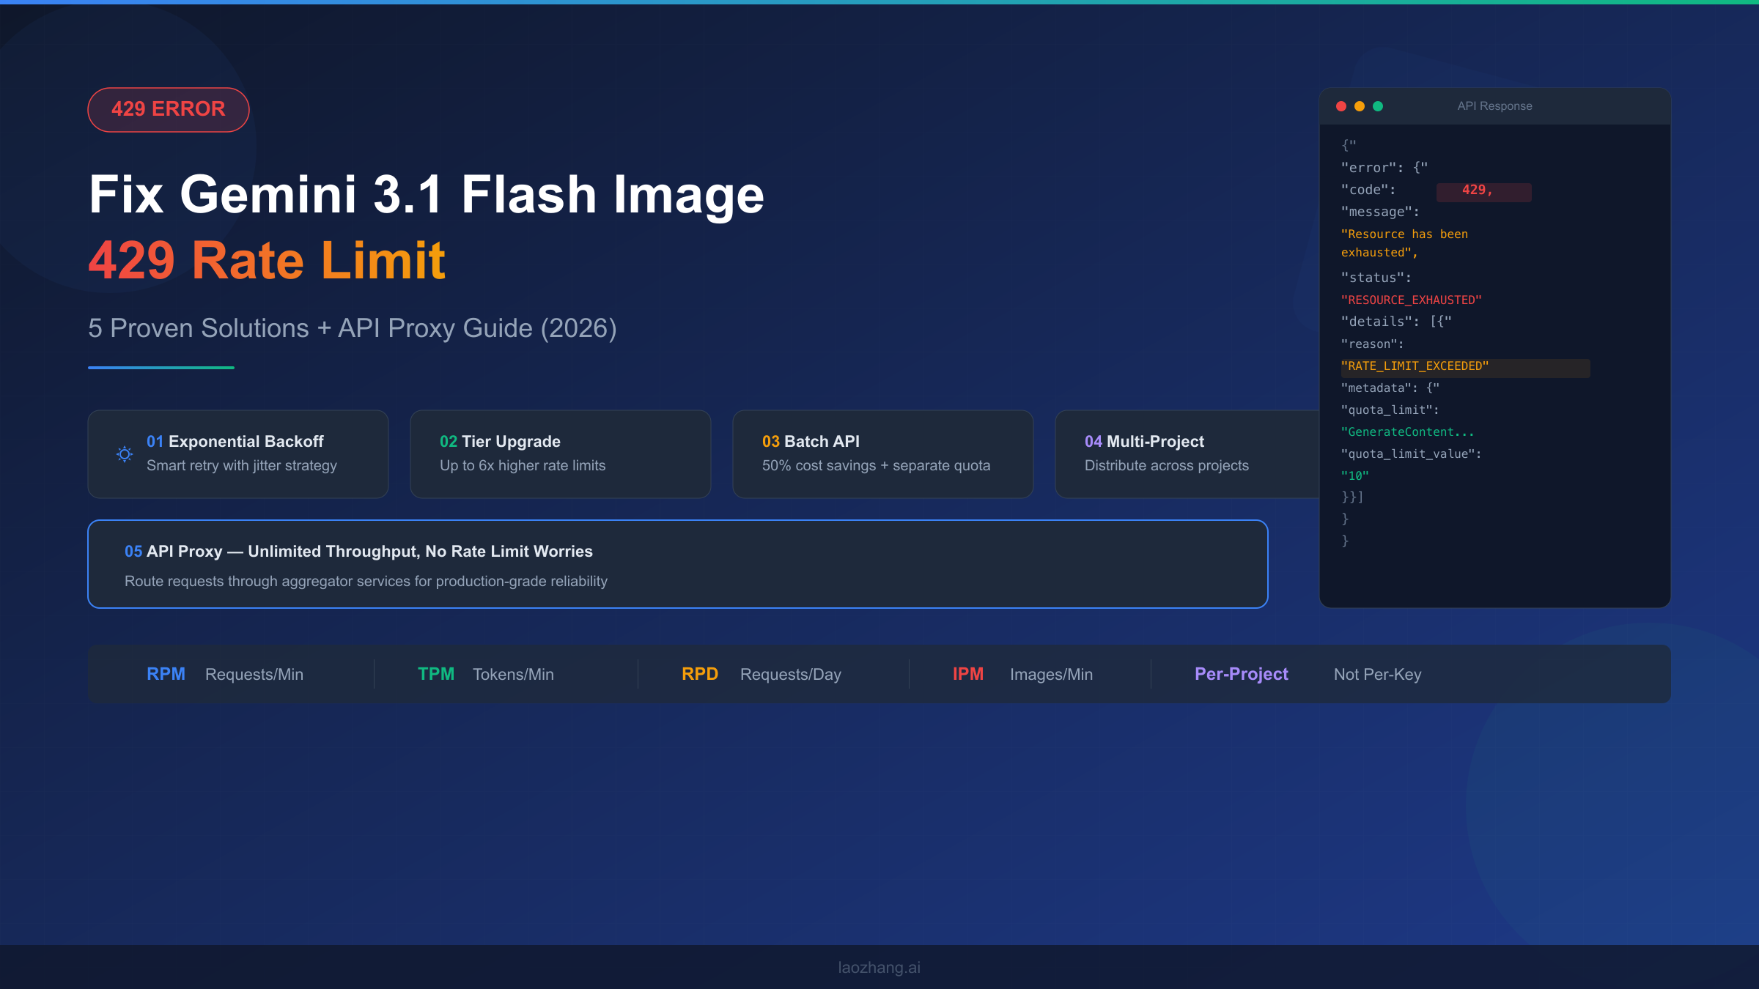Image resolution: width=1759 pixels, height=989 pixels.
Task: Collapse the metadata object in the JSON
Action: tap(1386, 388)
